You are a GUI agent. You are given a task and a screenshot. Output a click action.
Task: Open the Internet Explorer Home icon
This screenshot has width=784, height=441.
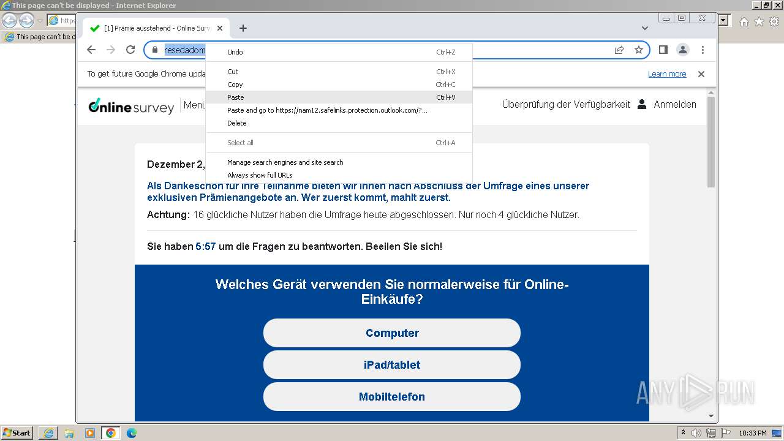click(x=744, y=21)
